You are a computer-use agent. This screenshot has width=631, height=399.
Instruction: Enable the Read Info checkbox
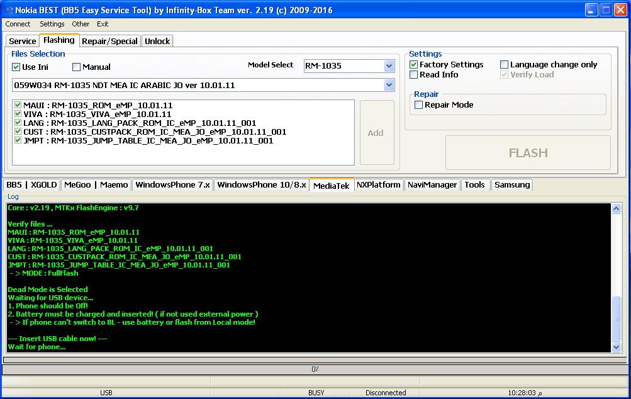coord(414,75)
